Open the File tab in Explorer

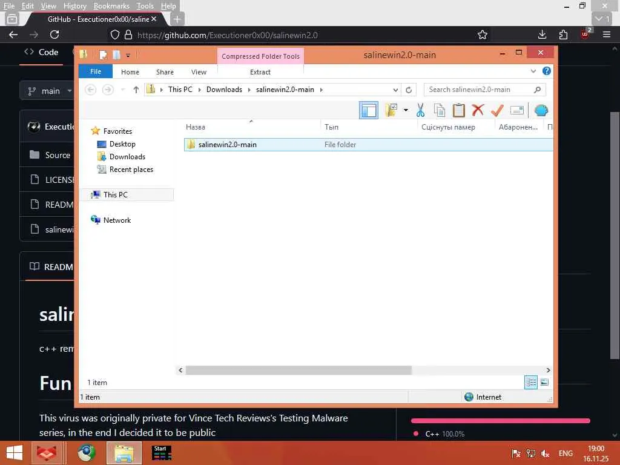tap(96, 71)
